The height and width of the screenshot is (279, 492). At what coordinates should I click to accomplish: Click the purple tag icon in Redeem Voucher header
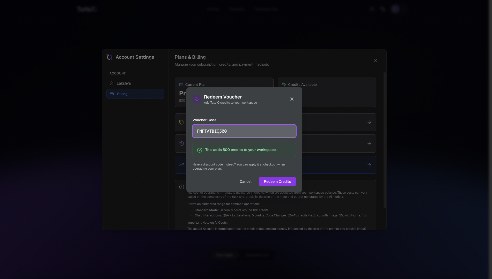197,99
